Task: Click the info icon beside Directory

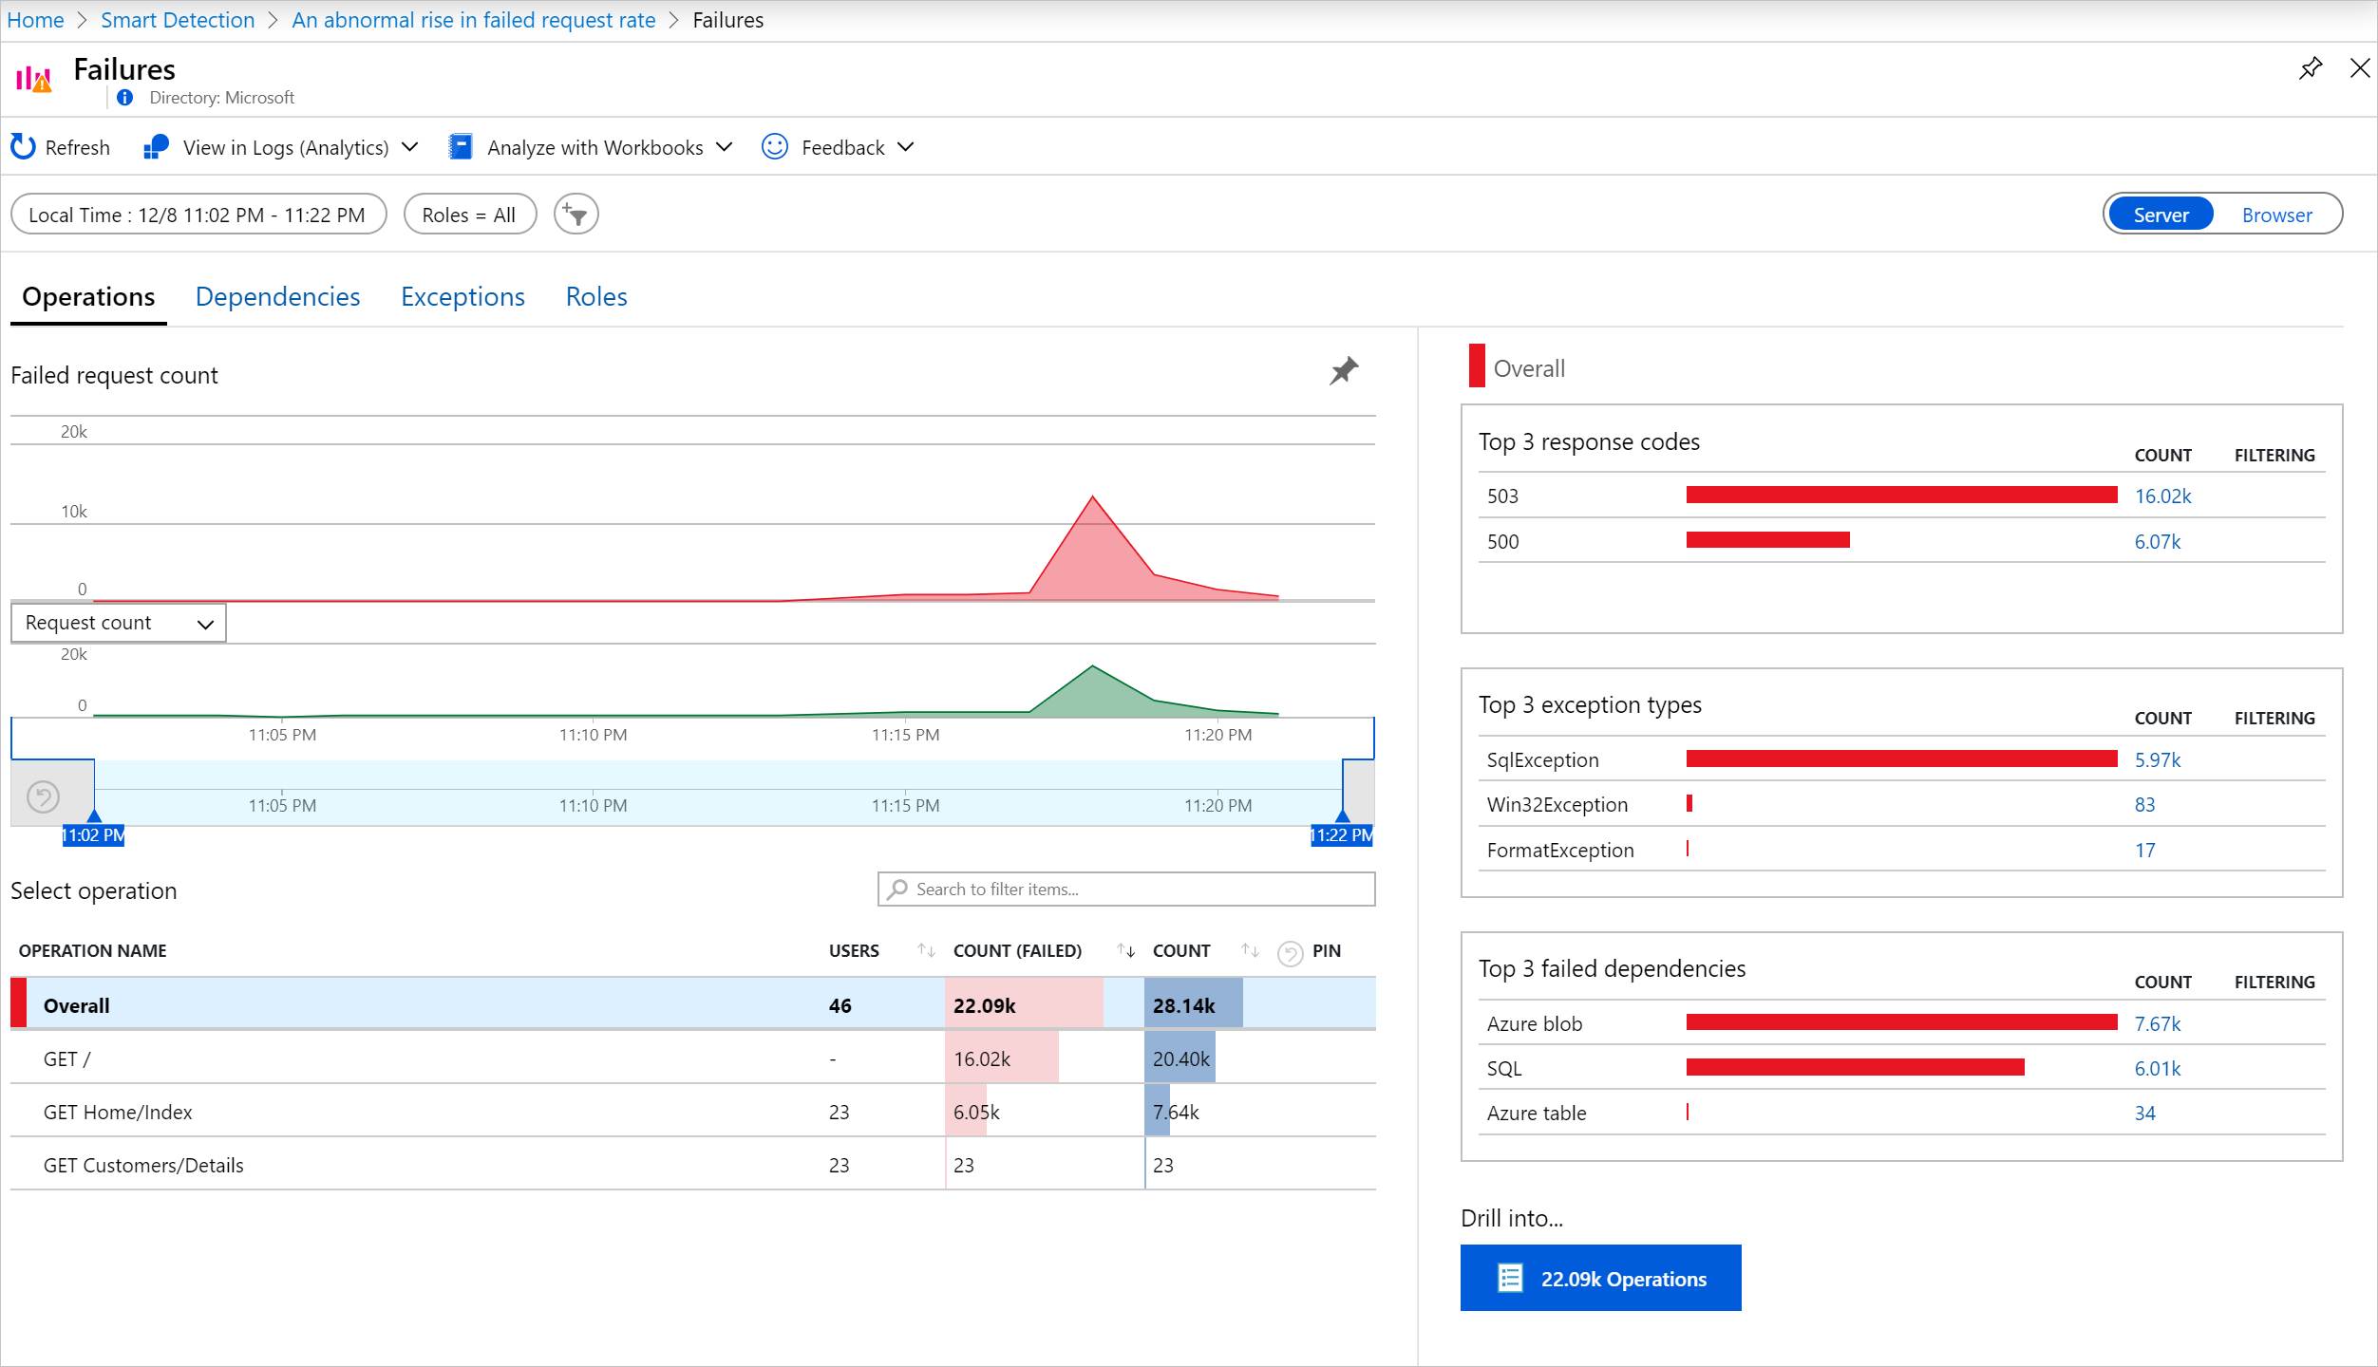Action: pos(124,98)
